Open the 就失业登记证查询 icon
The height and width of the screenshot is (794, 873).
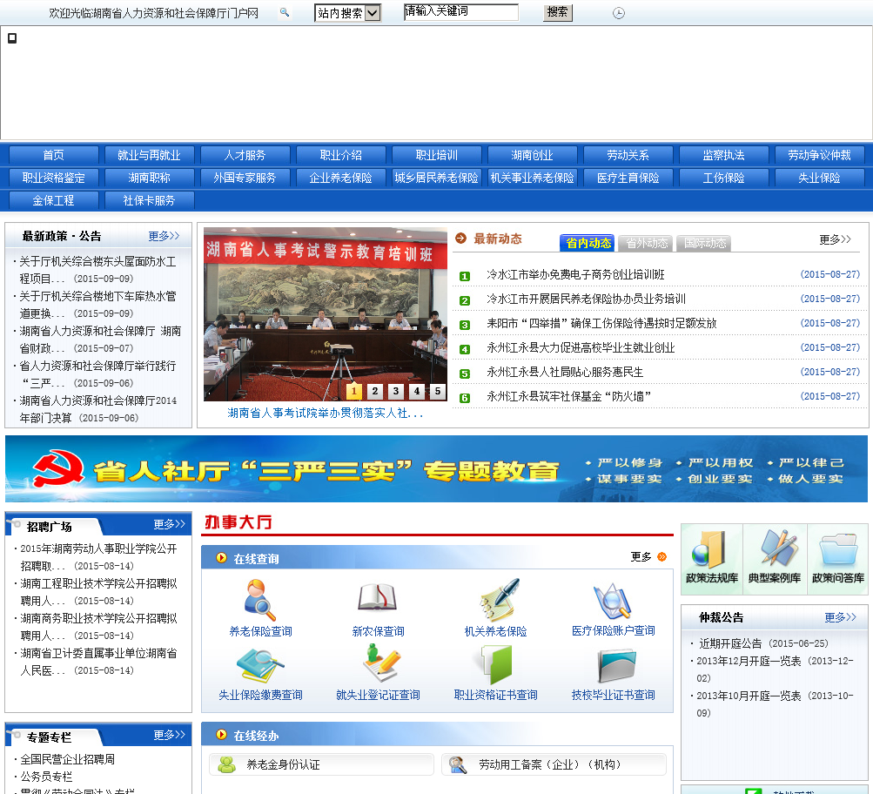click(382, 663)
